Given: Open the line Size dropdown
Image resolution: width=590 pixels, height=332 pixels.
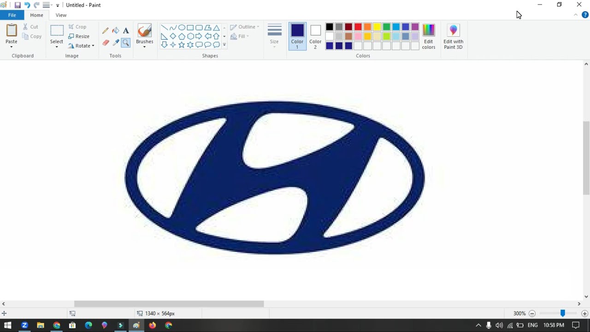Looking at the screenshot, I should (x=274, y=36).
